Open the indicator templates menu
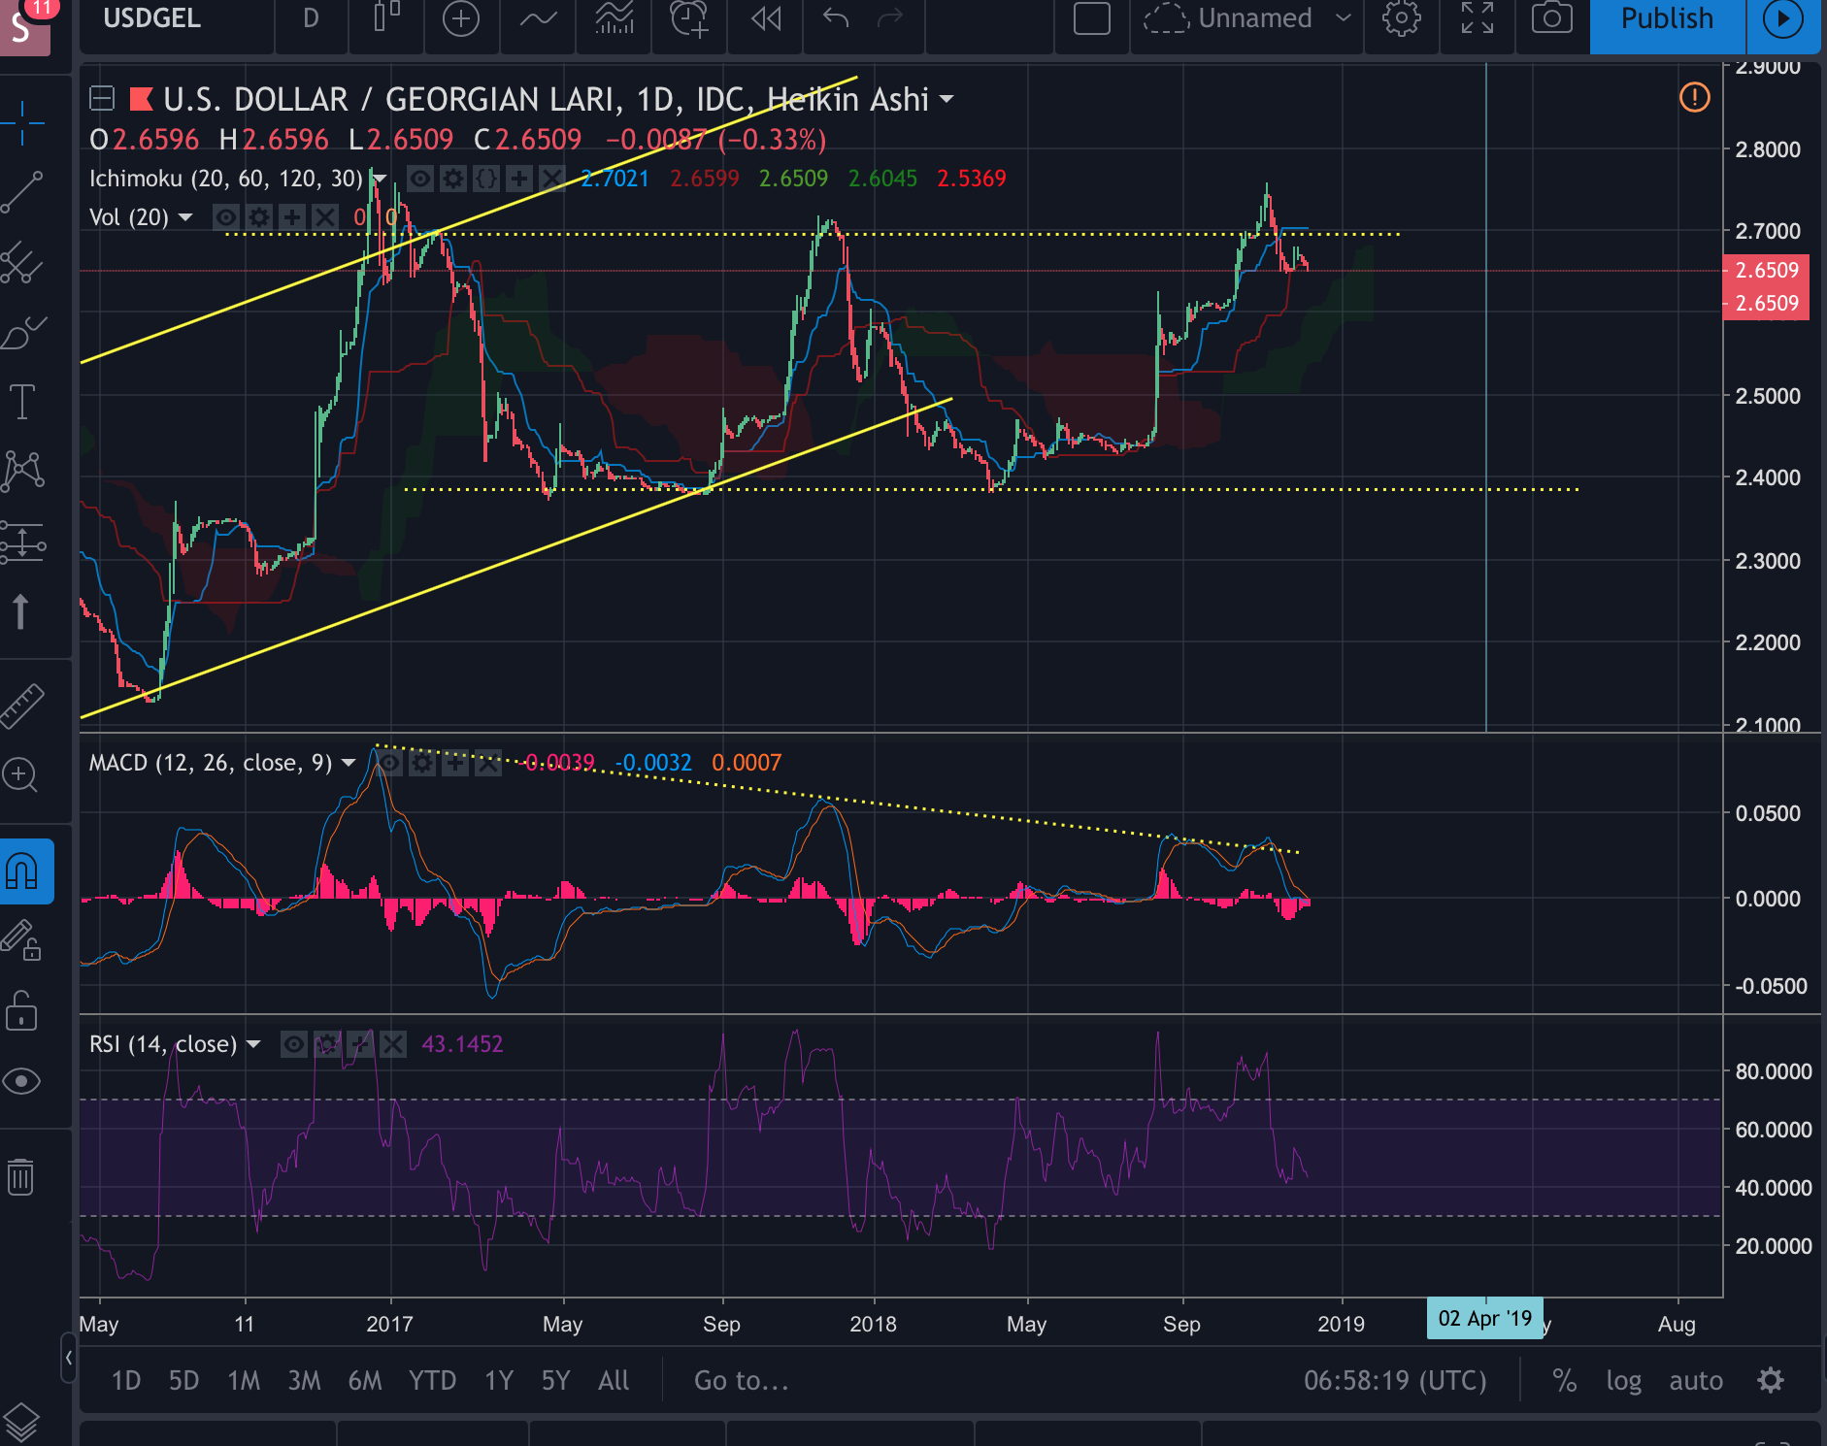This screenshot has height=1446, width=1827. (x=615, y=18)
